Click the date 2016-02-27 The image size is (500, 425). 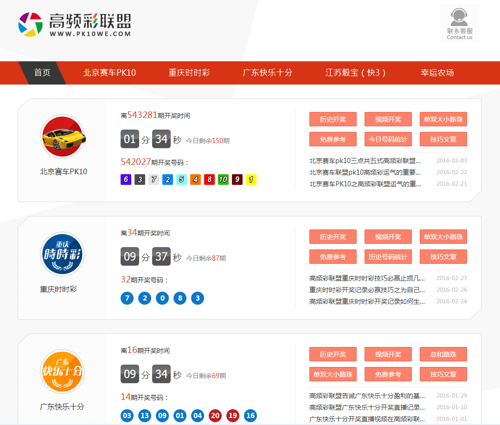click(452, 278)
